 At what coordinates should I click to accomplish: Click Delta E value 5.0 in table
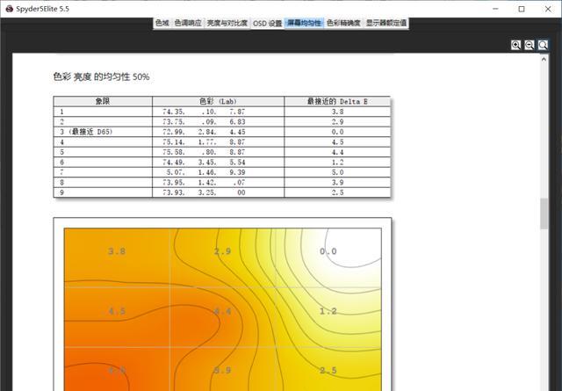337,172
